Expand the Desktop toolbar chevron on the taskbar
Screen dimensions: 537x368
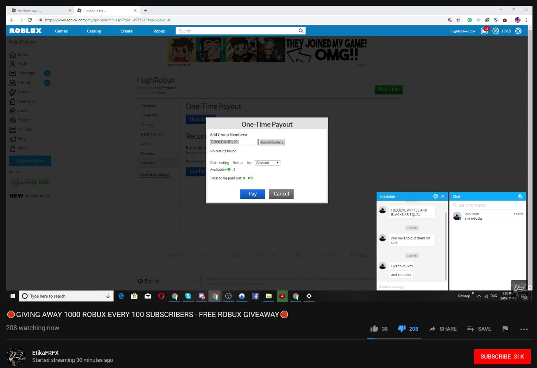(472, 294)
